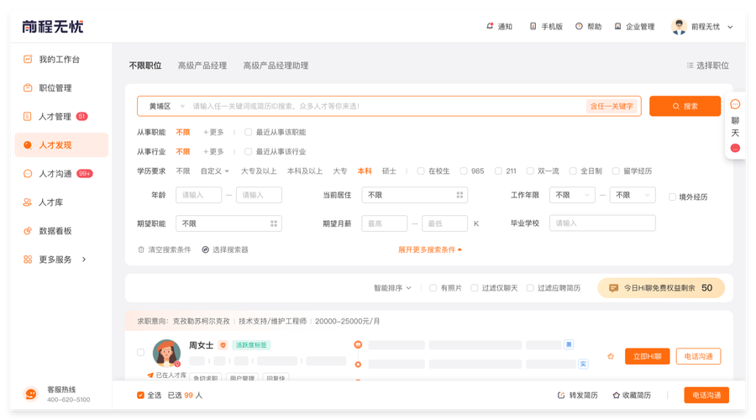Click the 客服热线 headset icon

pyautogui.click(x=31, y=394)
